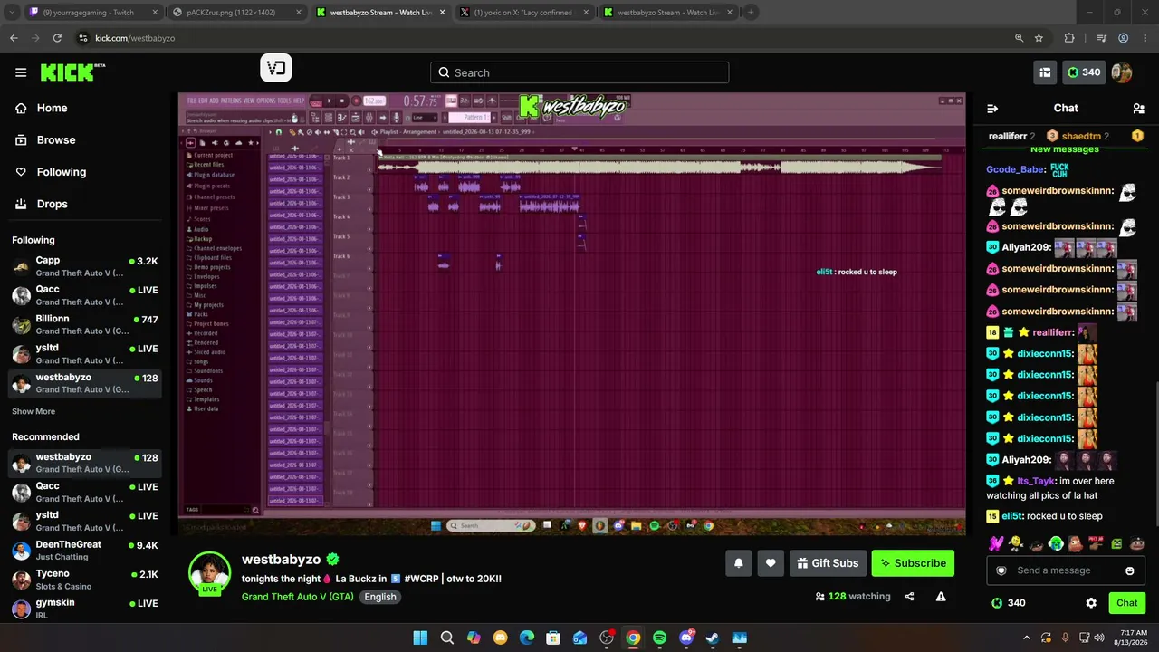1159x652 pixels.
Task: Open Microsoft Edge from the taskbar
Action: point(527,638)
